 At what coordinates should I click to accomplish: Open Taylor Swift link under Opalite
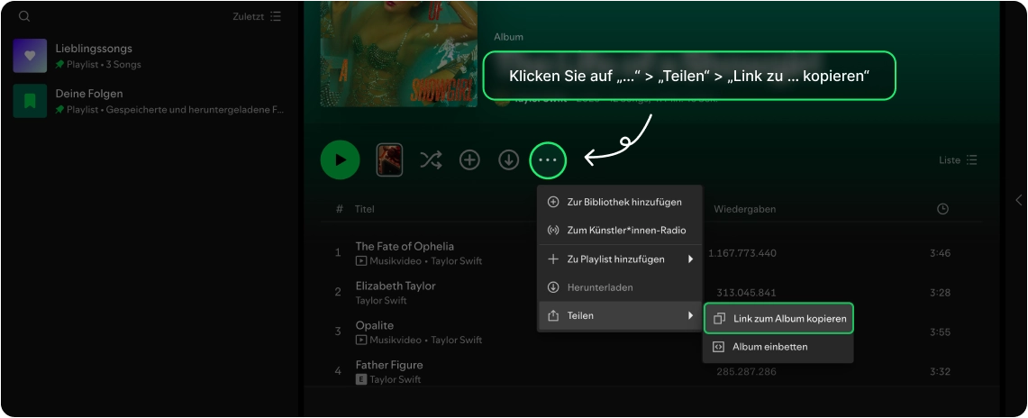point(456,340)
